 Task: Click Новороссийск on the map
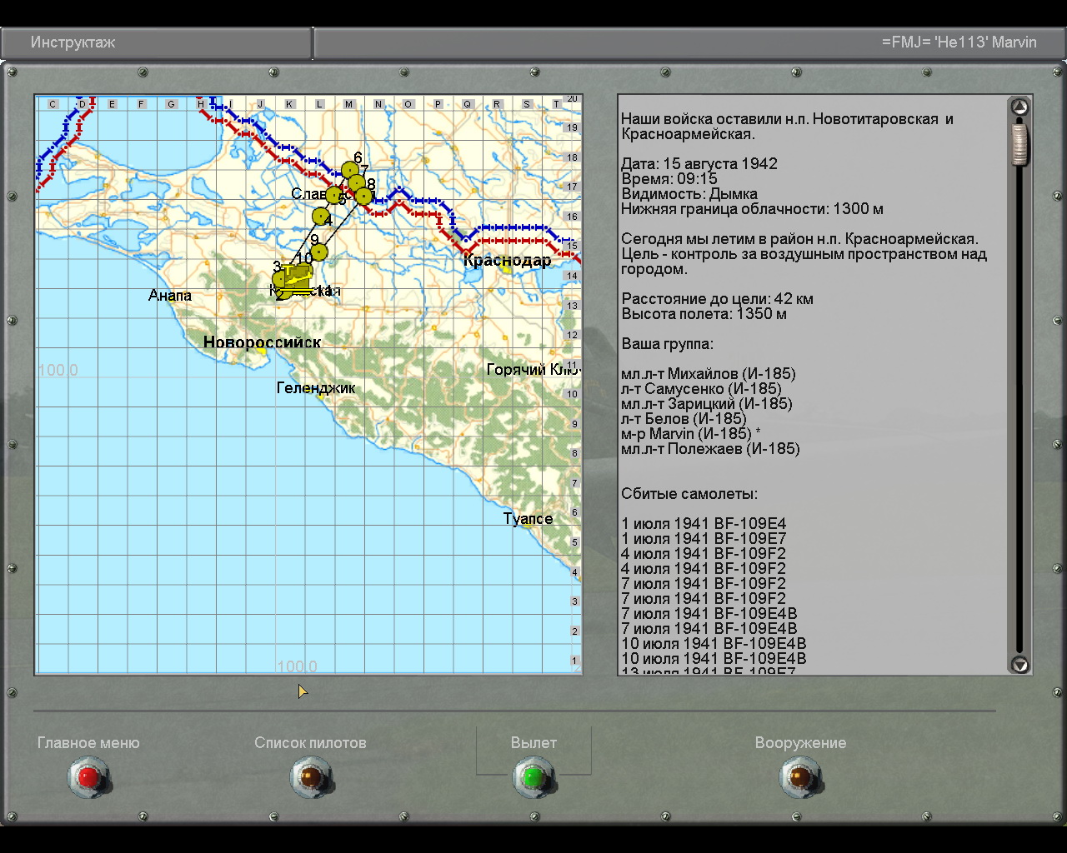tap(262, 342)
